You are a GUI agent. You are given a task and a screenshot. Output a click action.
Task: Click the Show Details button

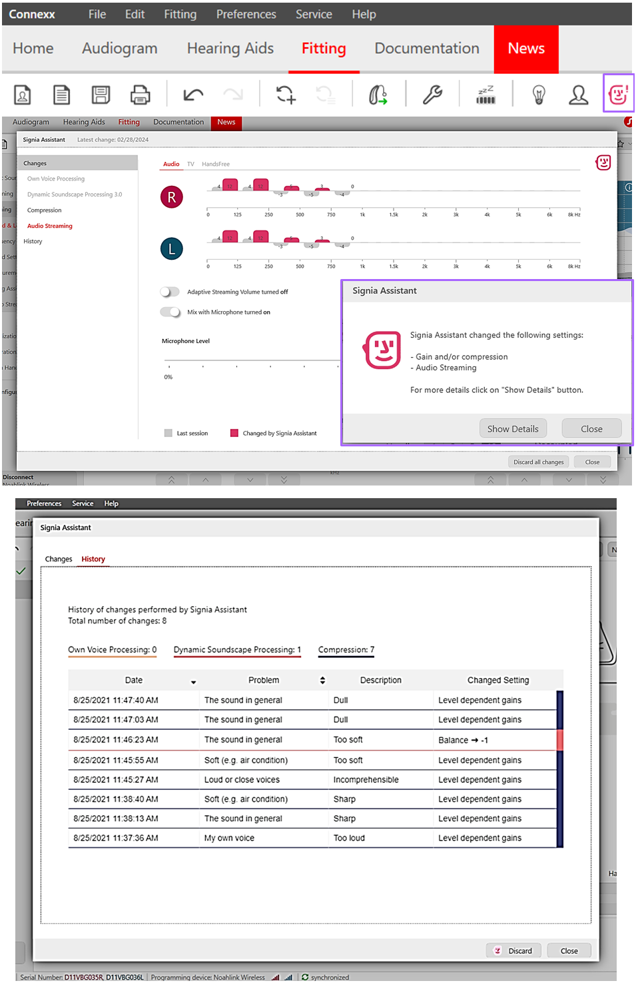pyautogui.click(x=513, y=429)
